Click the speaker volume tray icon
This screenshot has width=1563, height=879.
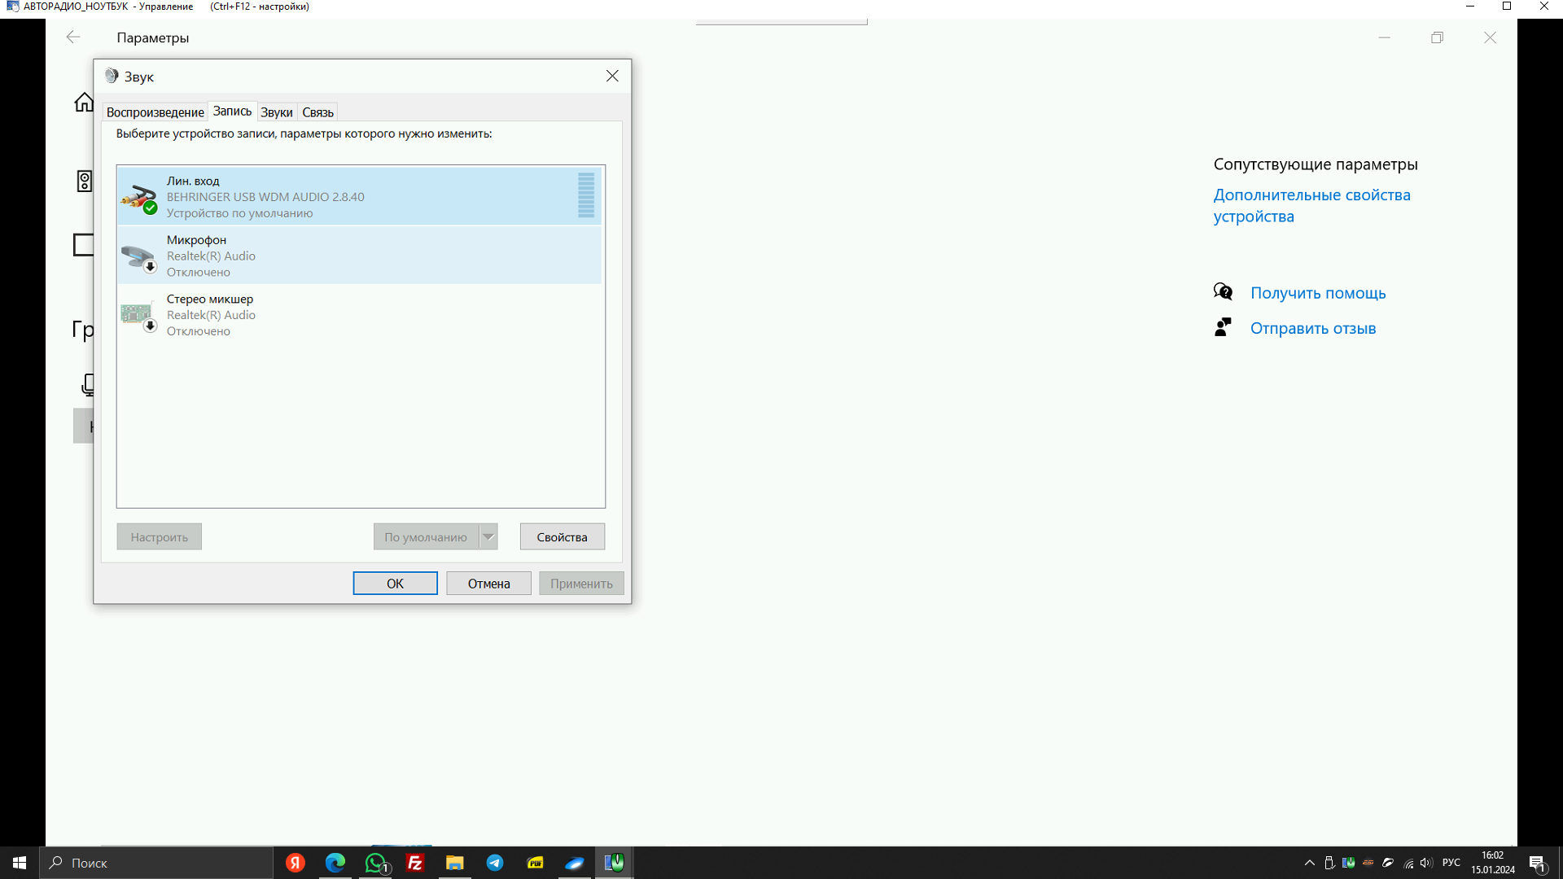[x=1425, y=863]
